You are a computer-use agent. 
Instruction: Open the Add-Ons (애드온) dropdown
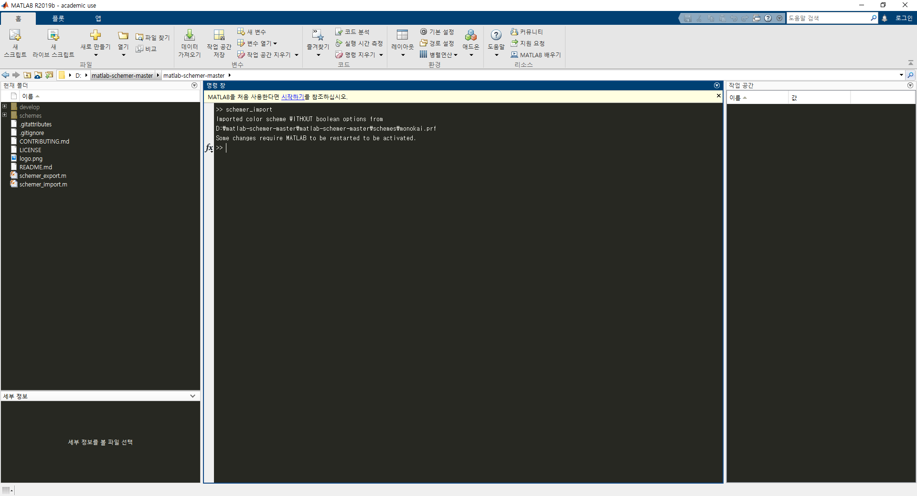coord(471,55)
